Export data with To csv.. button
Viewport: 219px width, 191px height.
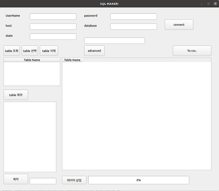click(x=192, y=51)
